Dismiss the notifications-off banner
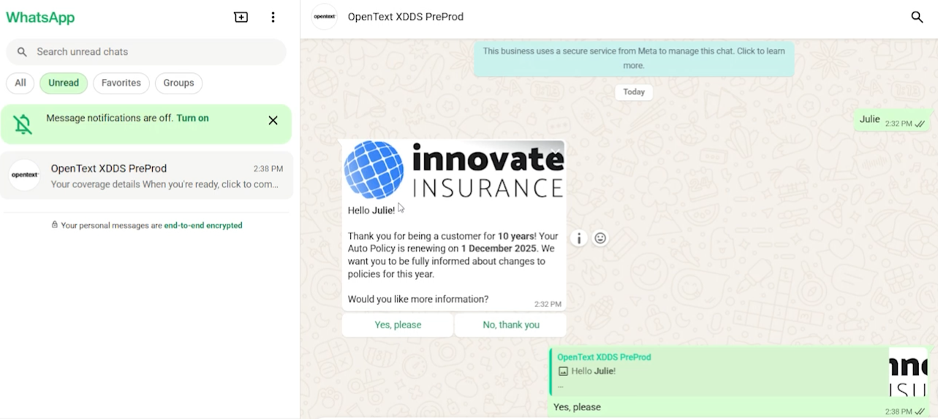Viewport: 938px width, 419px height. [x=273, y=121]
